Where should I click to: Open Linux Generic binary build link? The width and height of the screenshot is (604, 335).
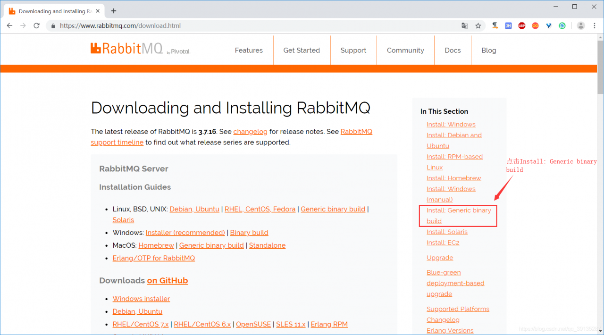tap(333, 209)
